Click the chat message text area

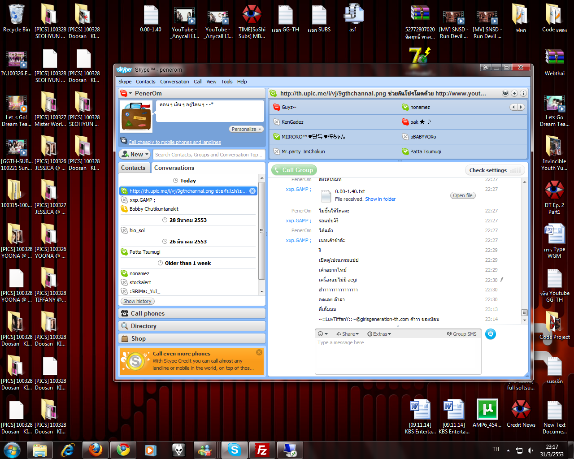[398, 356]
